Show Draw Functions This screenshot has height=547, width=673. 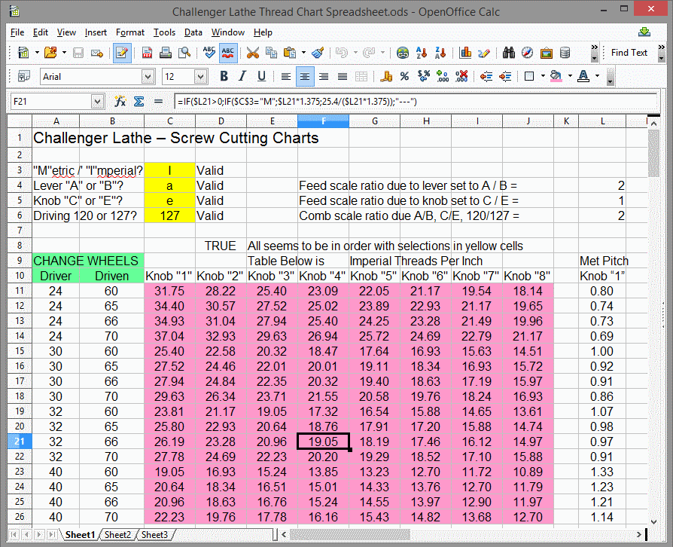click(484, 53)
